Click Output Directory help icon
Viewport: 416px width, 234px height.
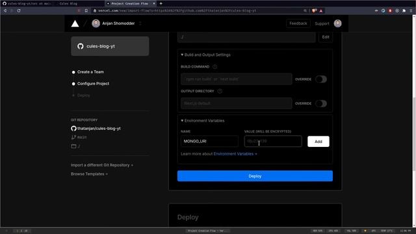(220, 91)
